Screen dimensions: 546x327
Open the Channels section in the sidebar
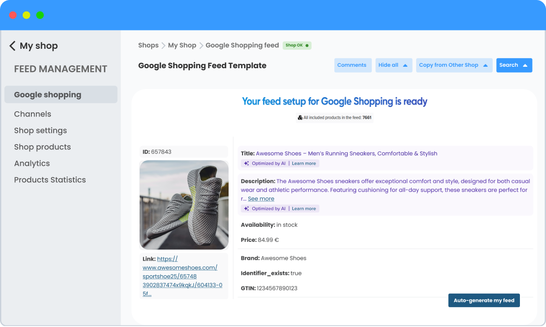(x=32, y=114)
